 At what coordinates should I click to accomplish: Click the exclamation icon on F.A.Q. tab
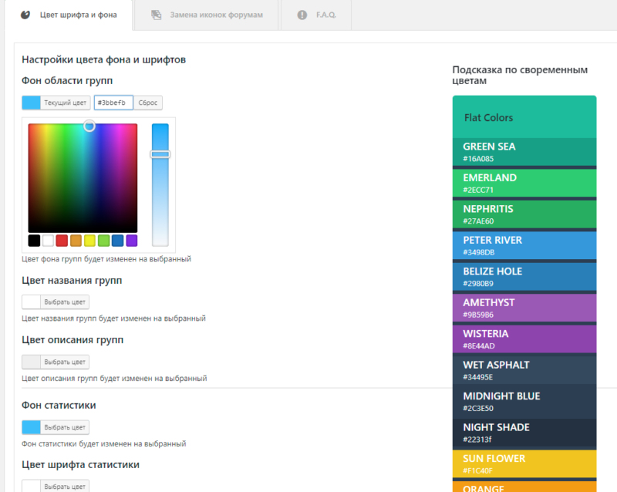302,15
